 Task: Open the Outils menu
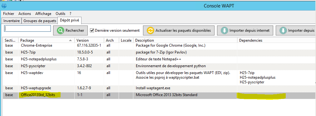tap(61, 14)
